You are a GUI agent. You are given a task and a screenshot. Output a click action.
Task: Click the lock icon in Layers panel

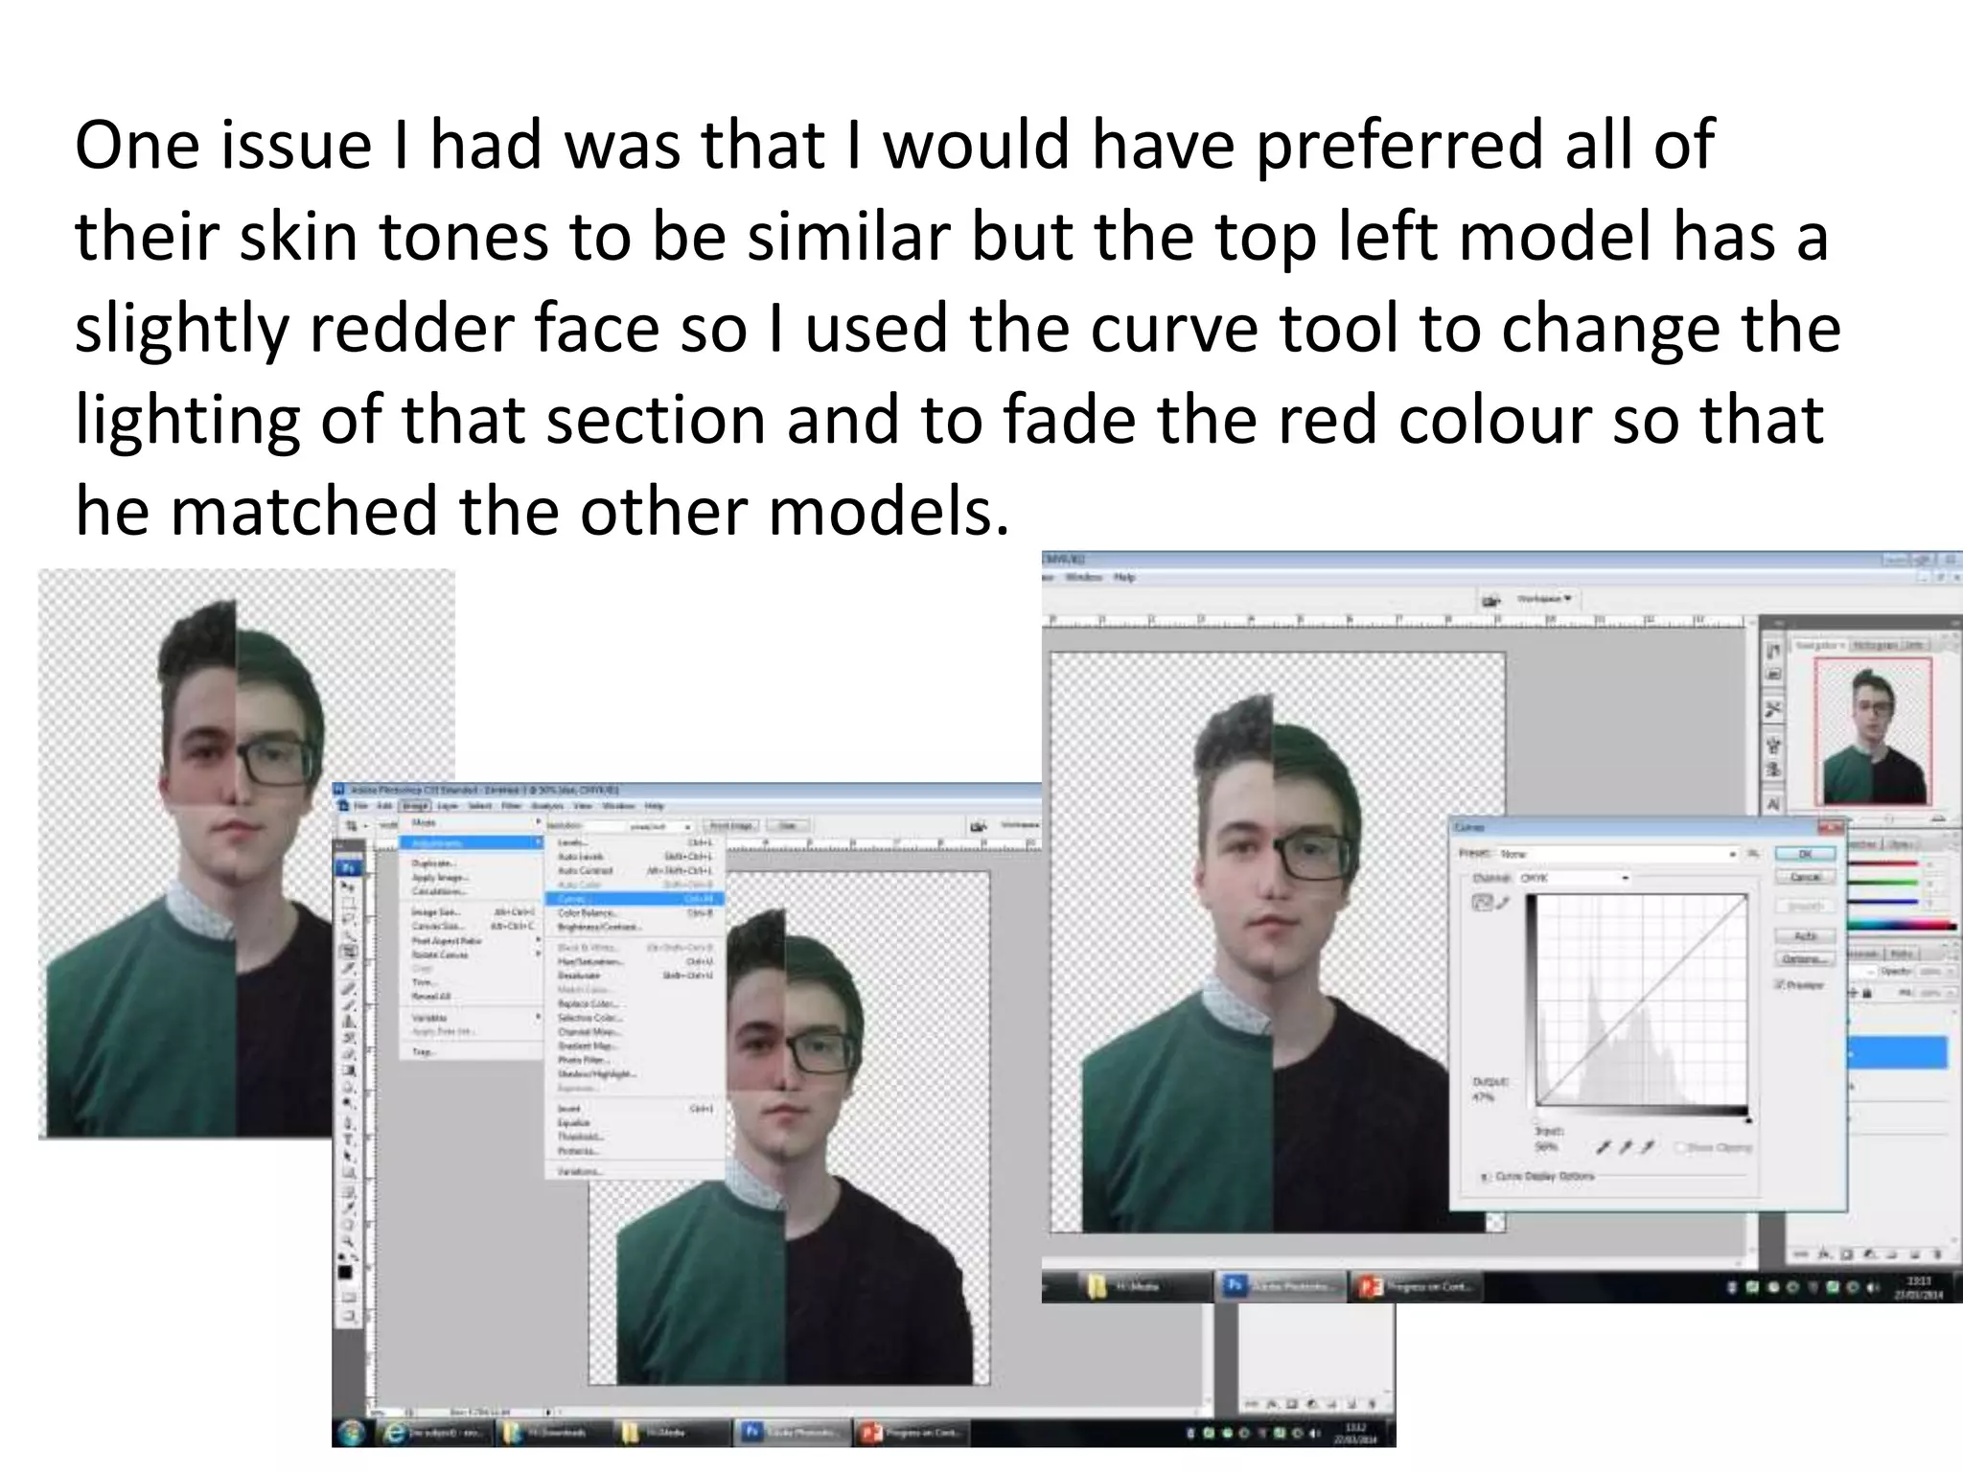tap(1867, 994)
